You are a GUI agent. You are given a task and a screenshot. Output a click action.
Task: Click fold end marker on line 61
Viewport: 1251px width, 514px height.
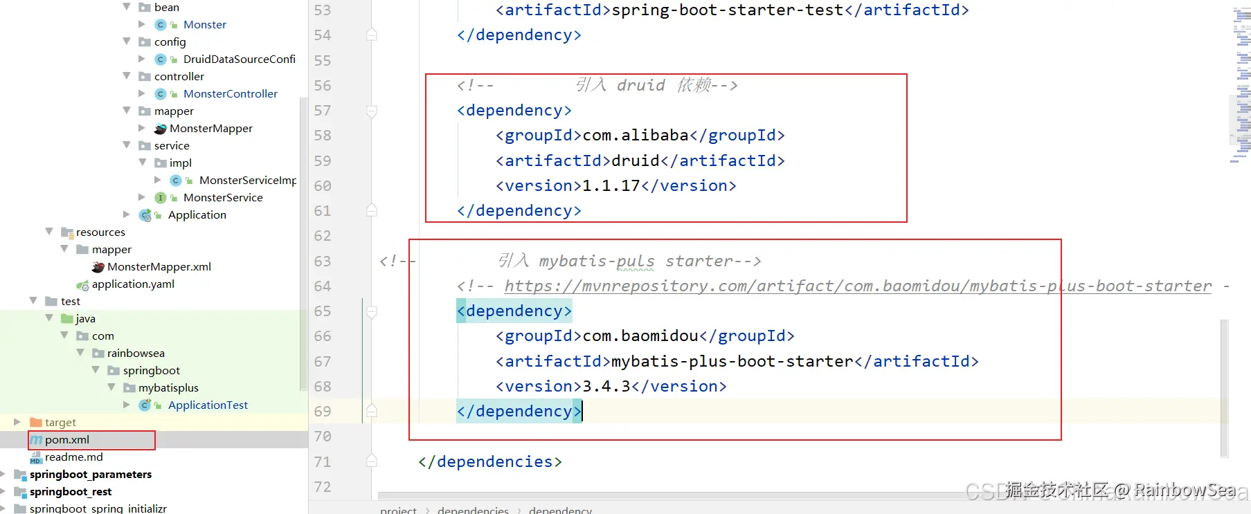click(x=372, y=210)
